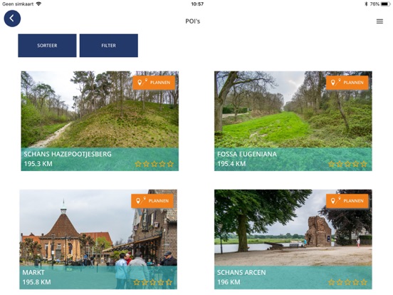Select the Schans Arcen title

[x=241, y=272]
